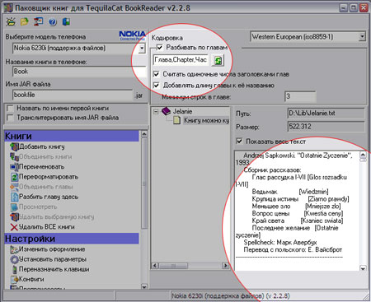Click the Книги section header
The image size is (371, 302).
[x=72, y=136]
